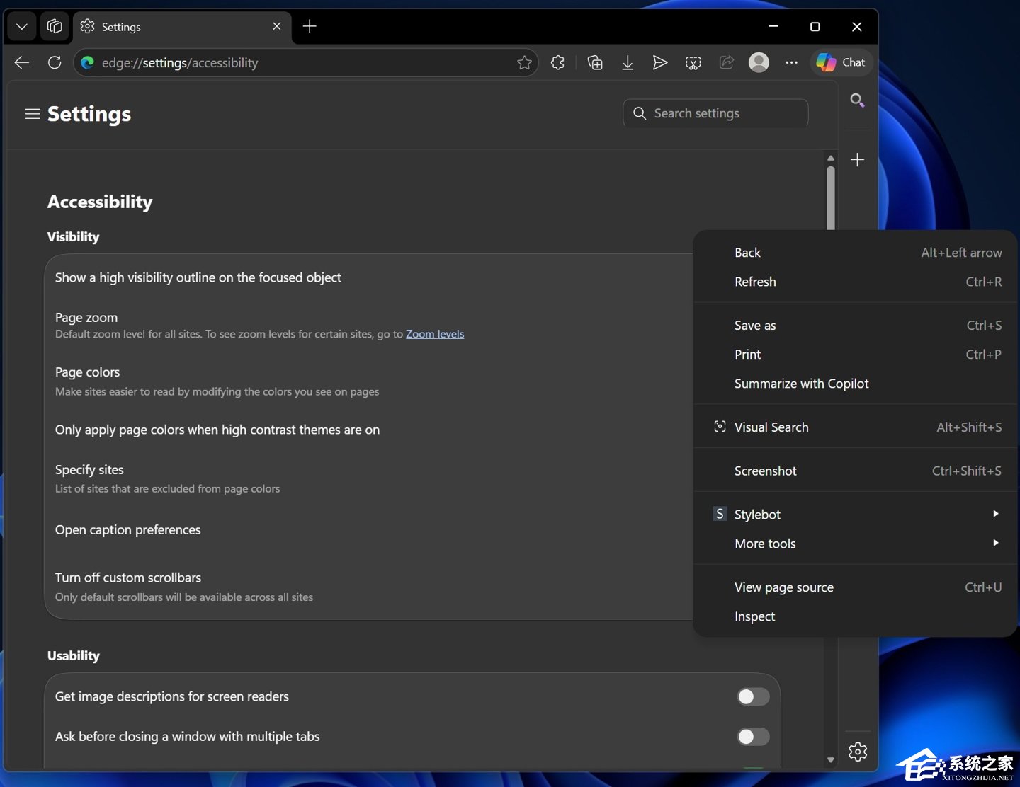Open the tab workspaces icon
The height and width of the screenshot is (787, 1020).
coord(55,27)
